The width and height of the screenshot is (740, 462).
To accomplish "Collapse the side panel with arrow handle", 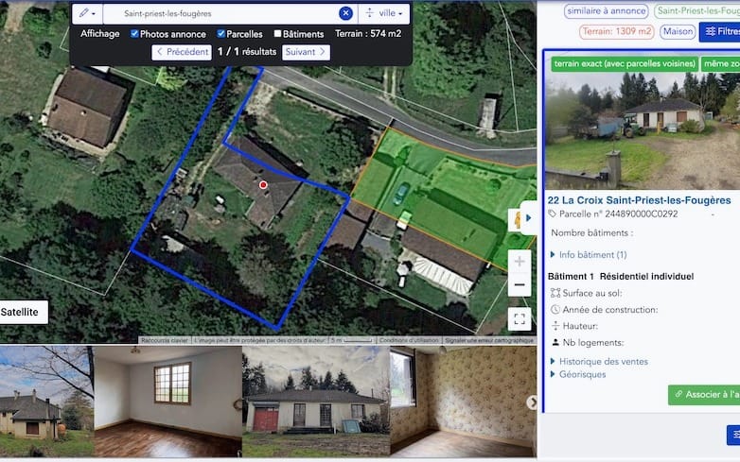I will 529,218.
